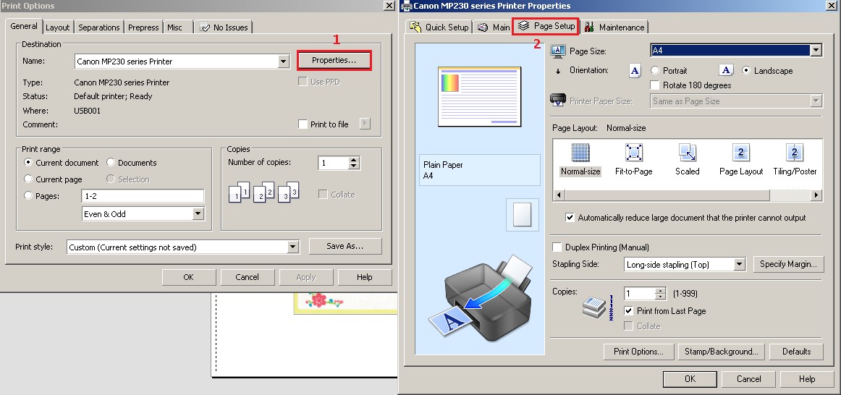Click the Portrait orientation letter icon
841x395 pixels.
tap(635, 70)
